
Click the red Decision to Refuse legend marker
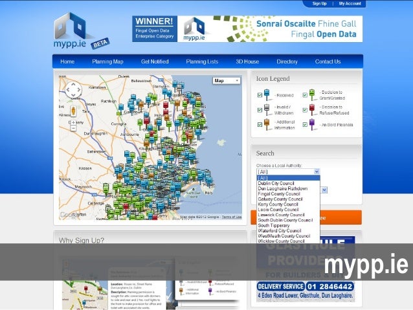pyautogui.click(x=312, y=109)
